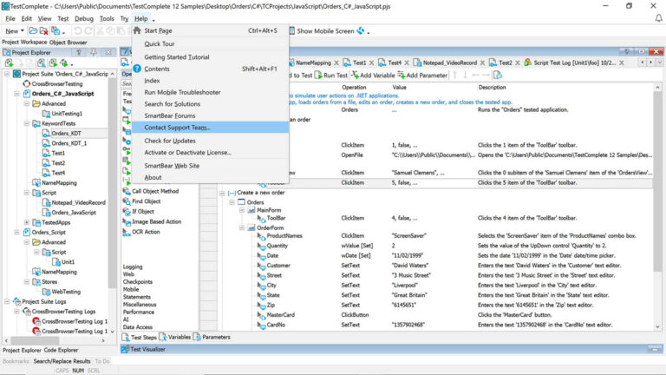The image size is (666, 375).
Task: Expand the TestedApps node
Action: (x=26, y=222)
